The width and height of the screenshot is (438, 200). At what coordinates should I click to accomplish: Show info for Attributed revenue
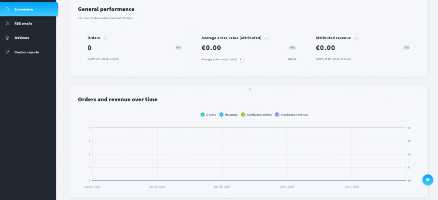tap(355, 38)
